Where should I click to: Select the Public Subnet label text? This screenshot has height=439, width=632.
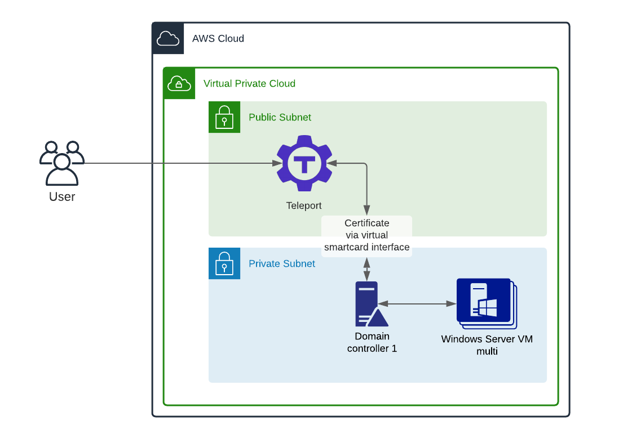click(x=280, y=118)
